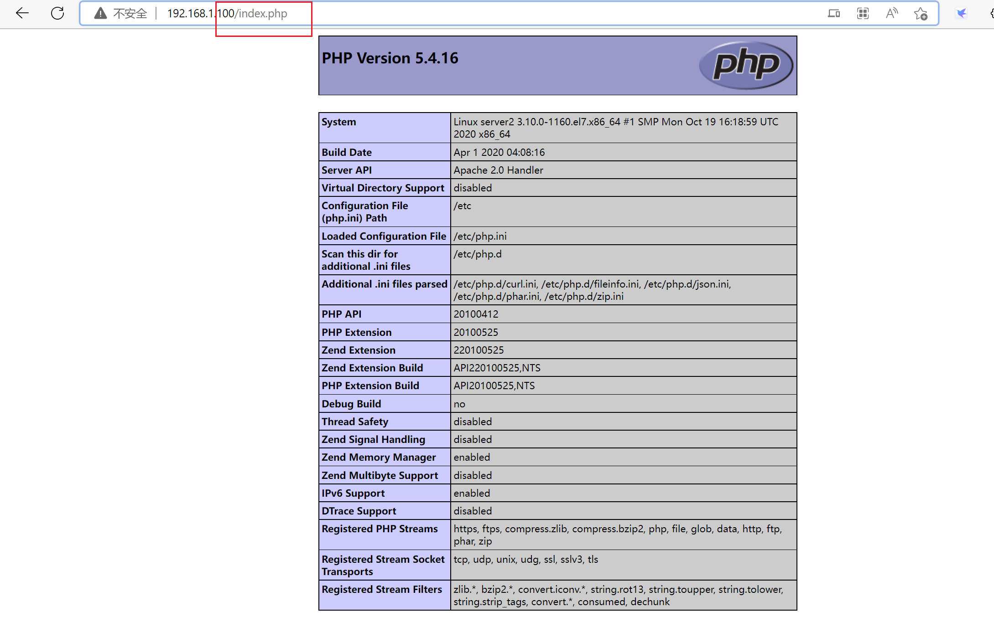Image resolution: width=994 pixels, height=617 pixels.
Task: Open the blue bird extension icon
Action: point(962,14)
